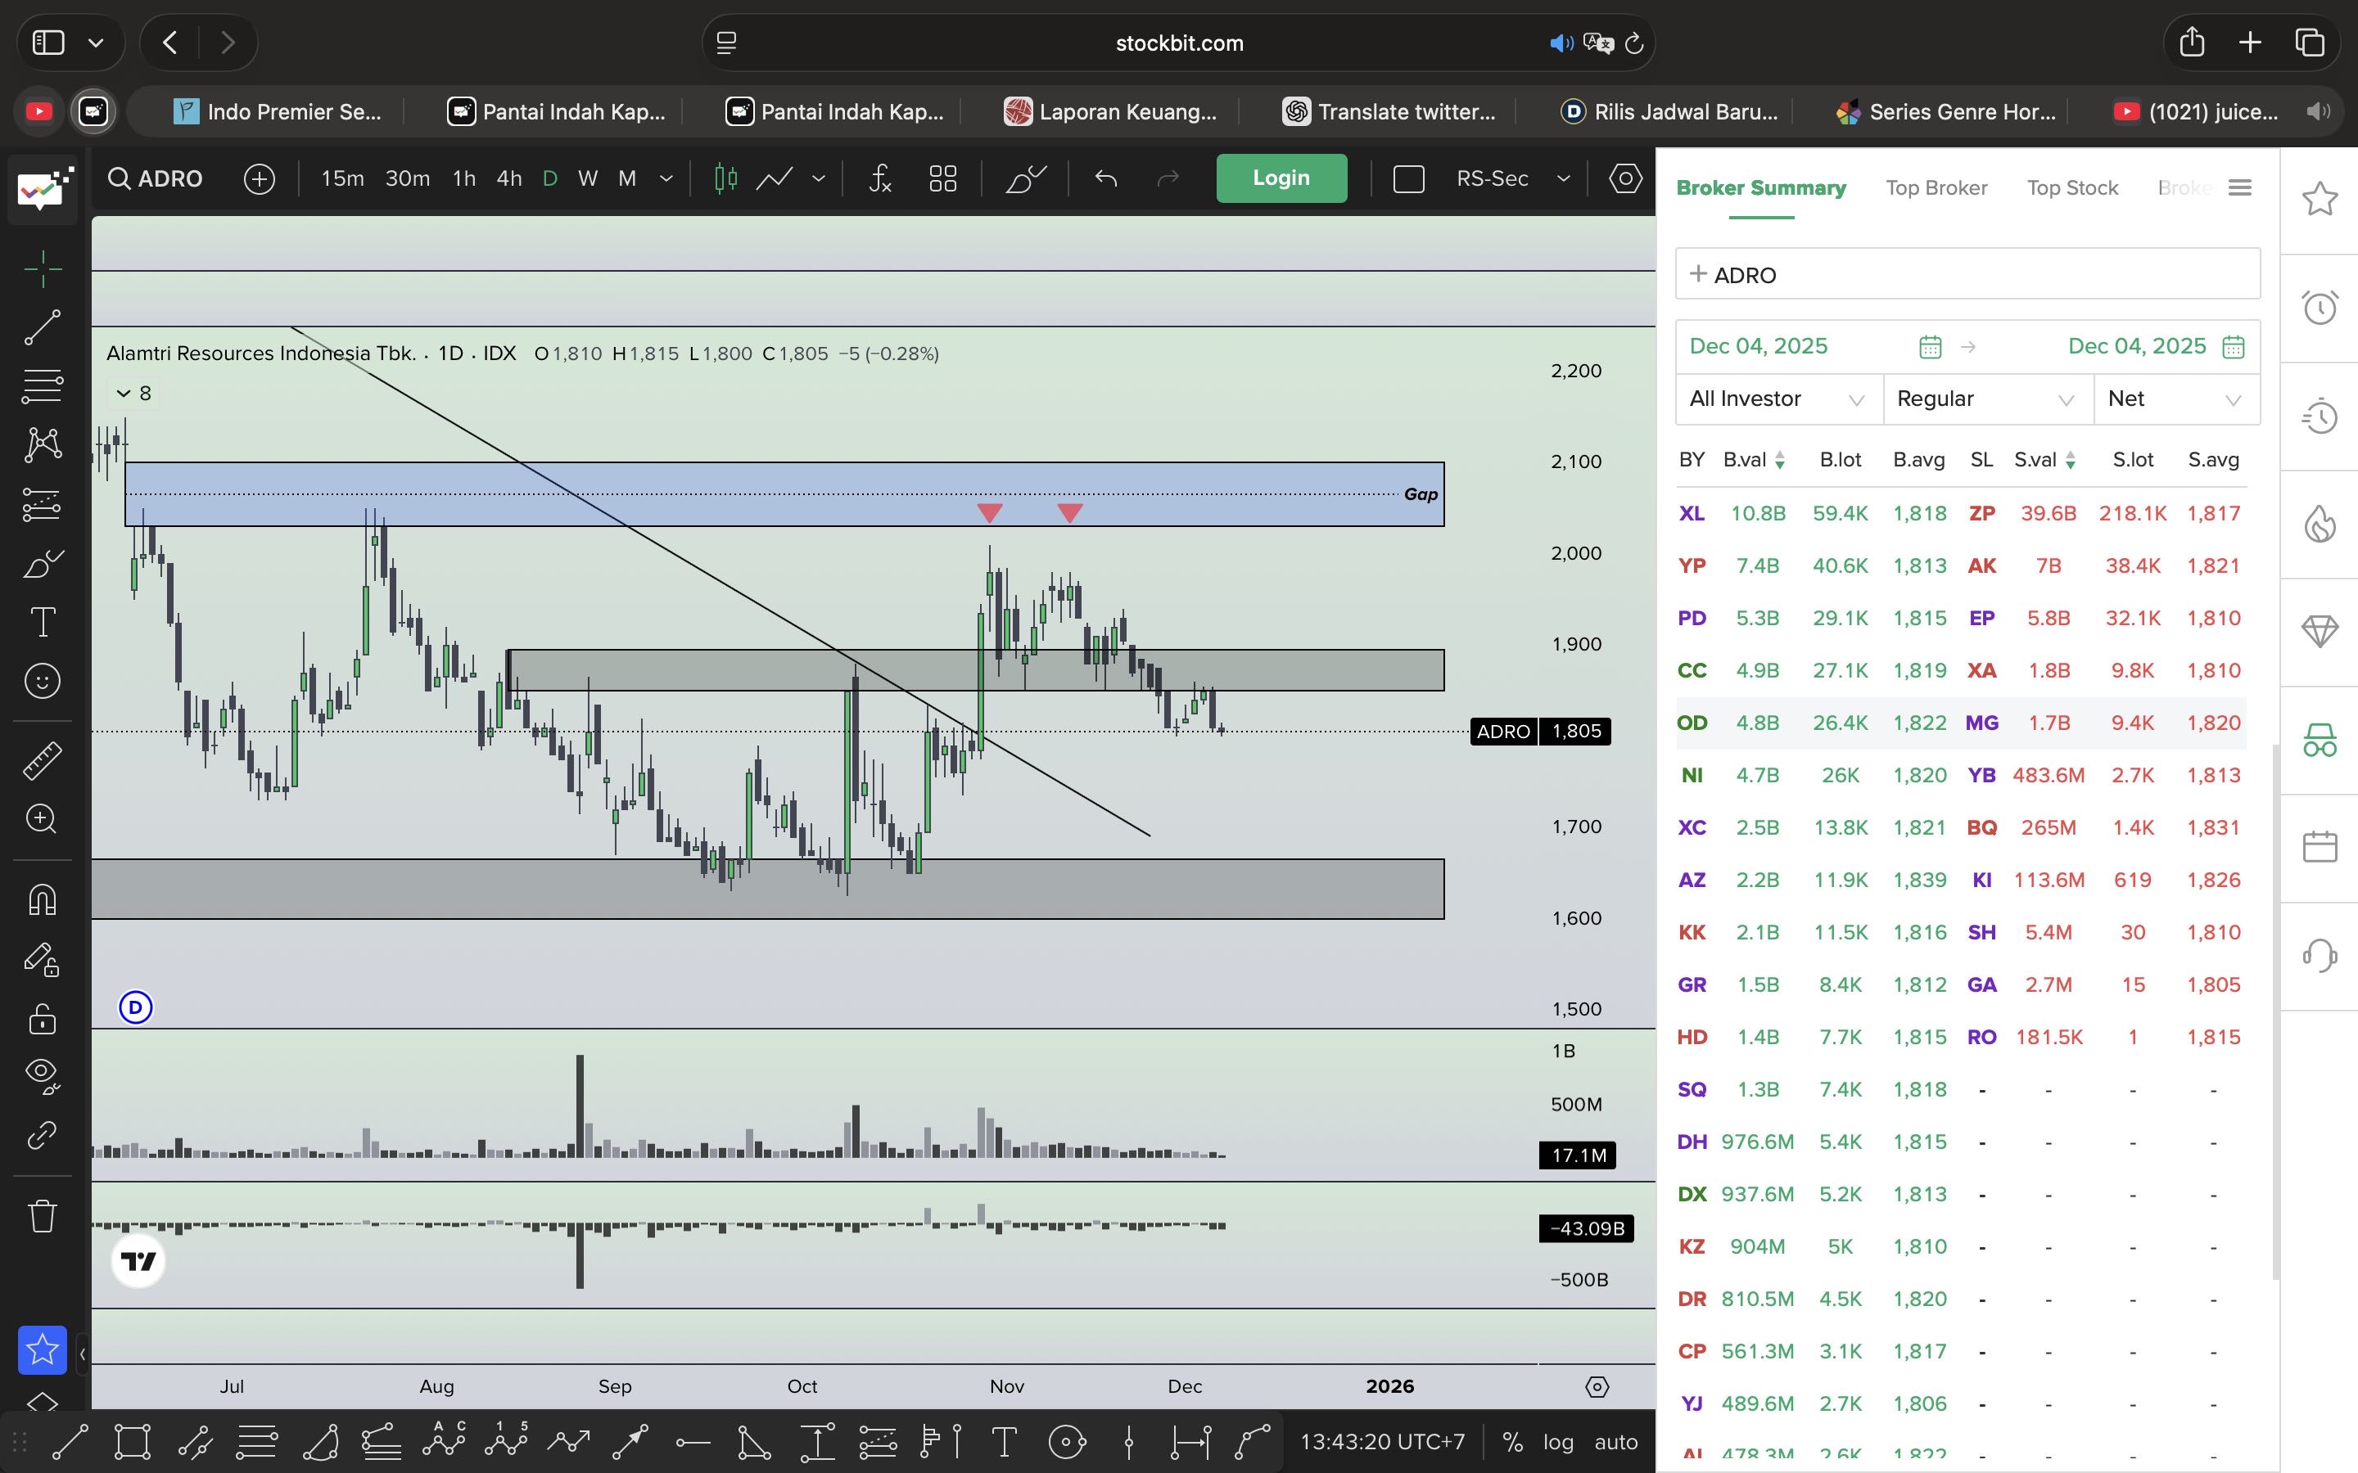
Task: Open the Regular market type dropdown
Action: point(1985,399)
